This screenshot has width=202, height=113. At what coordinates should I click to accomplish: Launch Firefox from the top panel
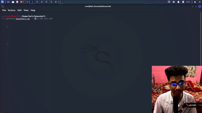[x=21, y=2]
